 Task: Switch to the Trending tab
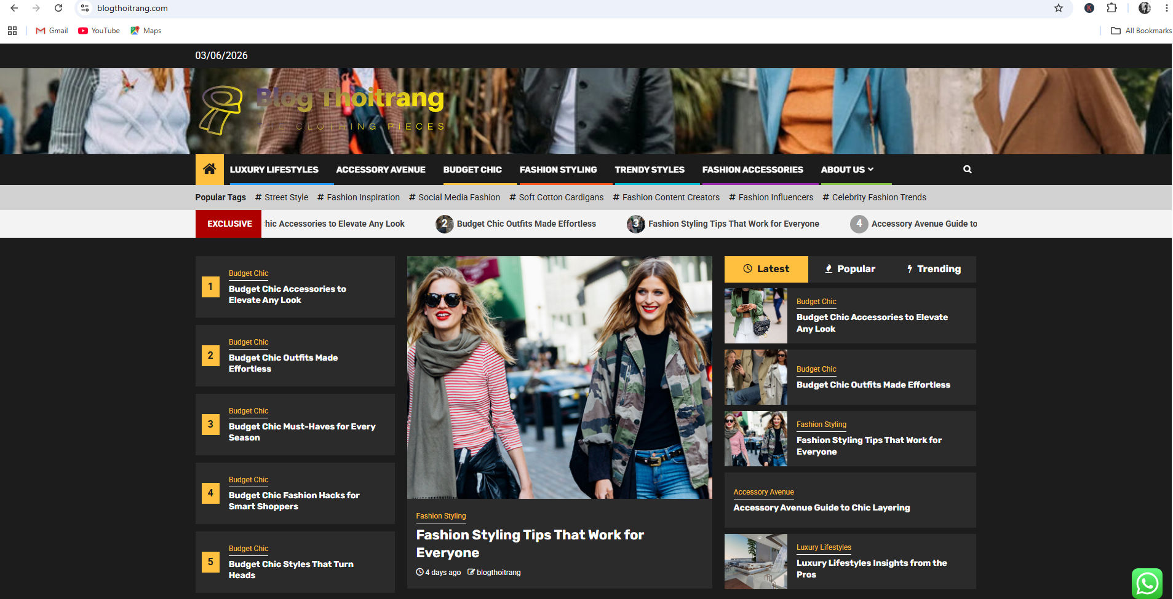[934, 269]
